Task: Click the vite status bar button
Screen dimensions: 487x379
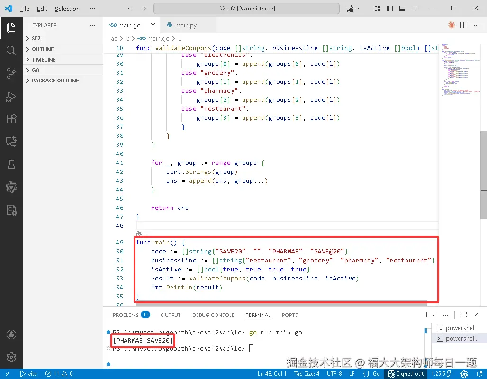Action: click(x=28, y=374)
